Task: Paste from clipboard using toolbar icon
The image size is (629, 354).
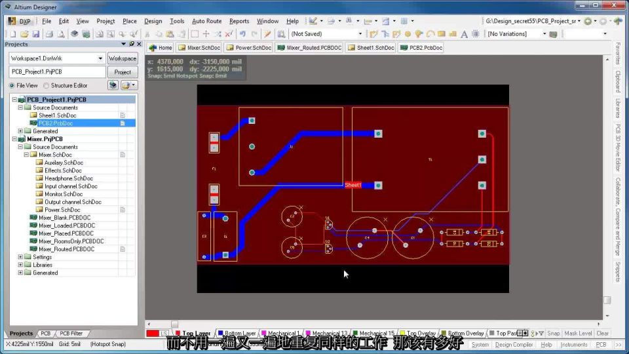Action: 170,34
